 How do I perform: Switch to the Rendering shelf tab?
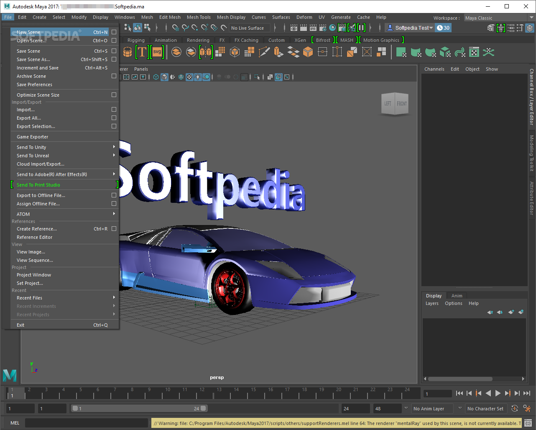pos(198,40)
